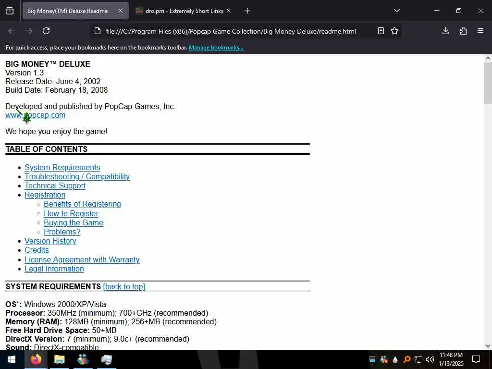Open the Manage bookmarks link

pos(216,48)
